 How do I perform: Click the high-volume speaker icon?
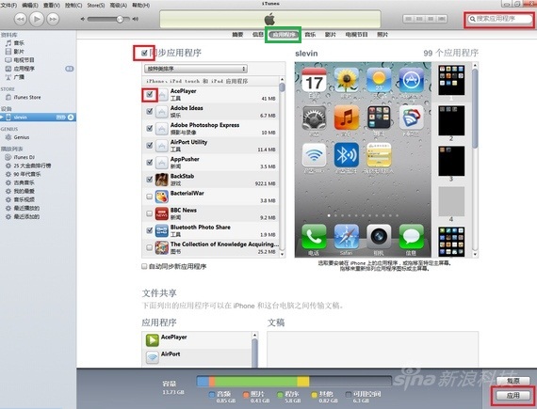click(x=136, y=19)
